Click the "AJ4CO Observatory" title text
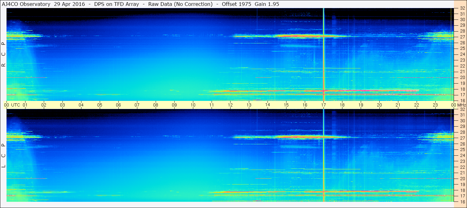The height and width of the screenshot is (208, 467). (x=26, y=4)
